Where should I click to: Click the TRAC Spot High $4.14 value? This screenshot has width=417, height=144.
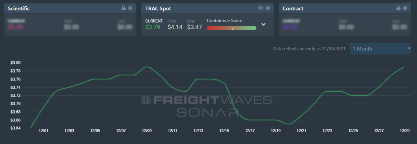pyautogui.click(x=175, y=27)
